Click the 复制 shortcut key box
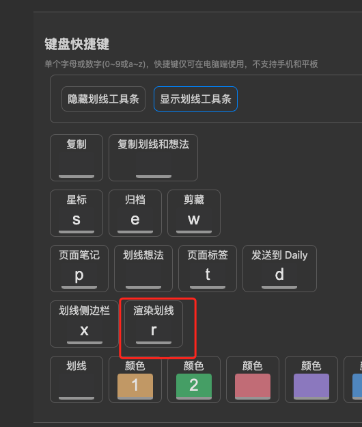The image size is (362, 427). coord(76,166)
